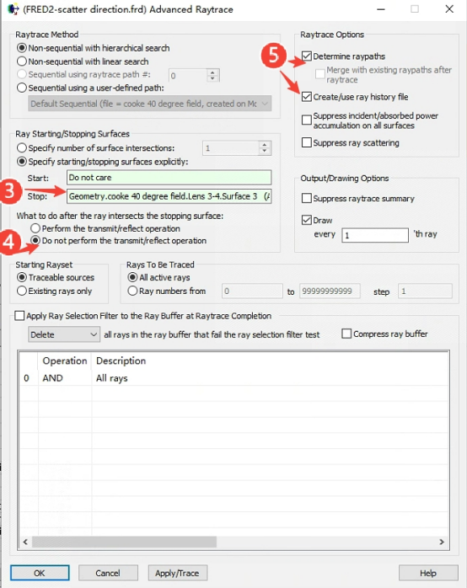467x588 pixels.
Task: Select Do not perform the transmit/reflect operation
Action: (35, 240)
